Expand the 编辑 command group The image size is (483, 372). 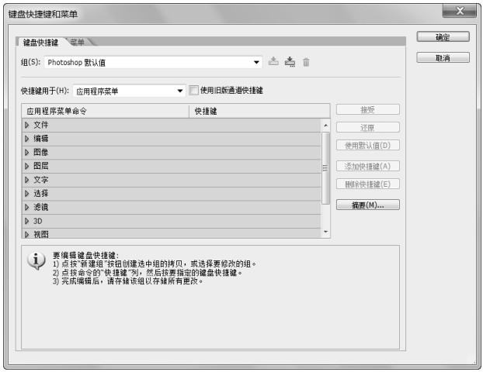click(x=27, y=139)
